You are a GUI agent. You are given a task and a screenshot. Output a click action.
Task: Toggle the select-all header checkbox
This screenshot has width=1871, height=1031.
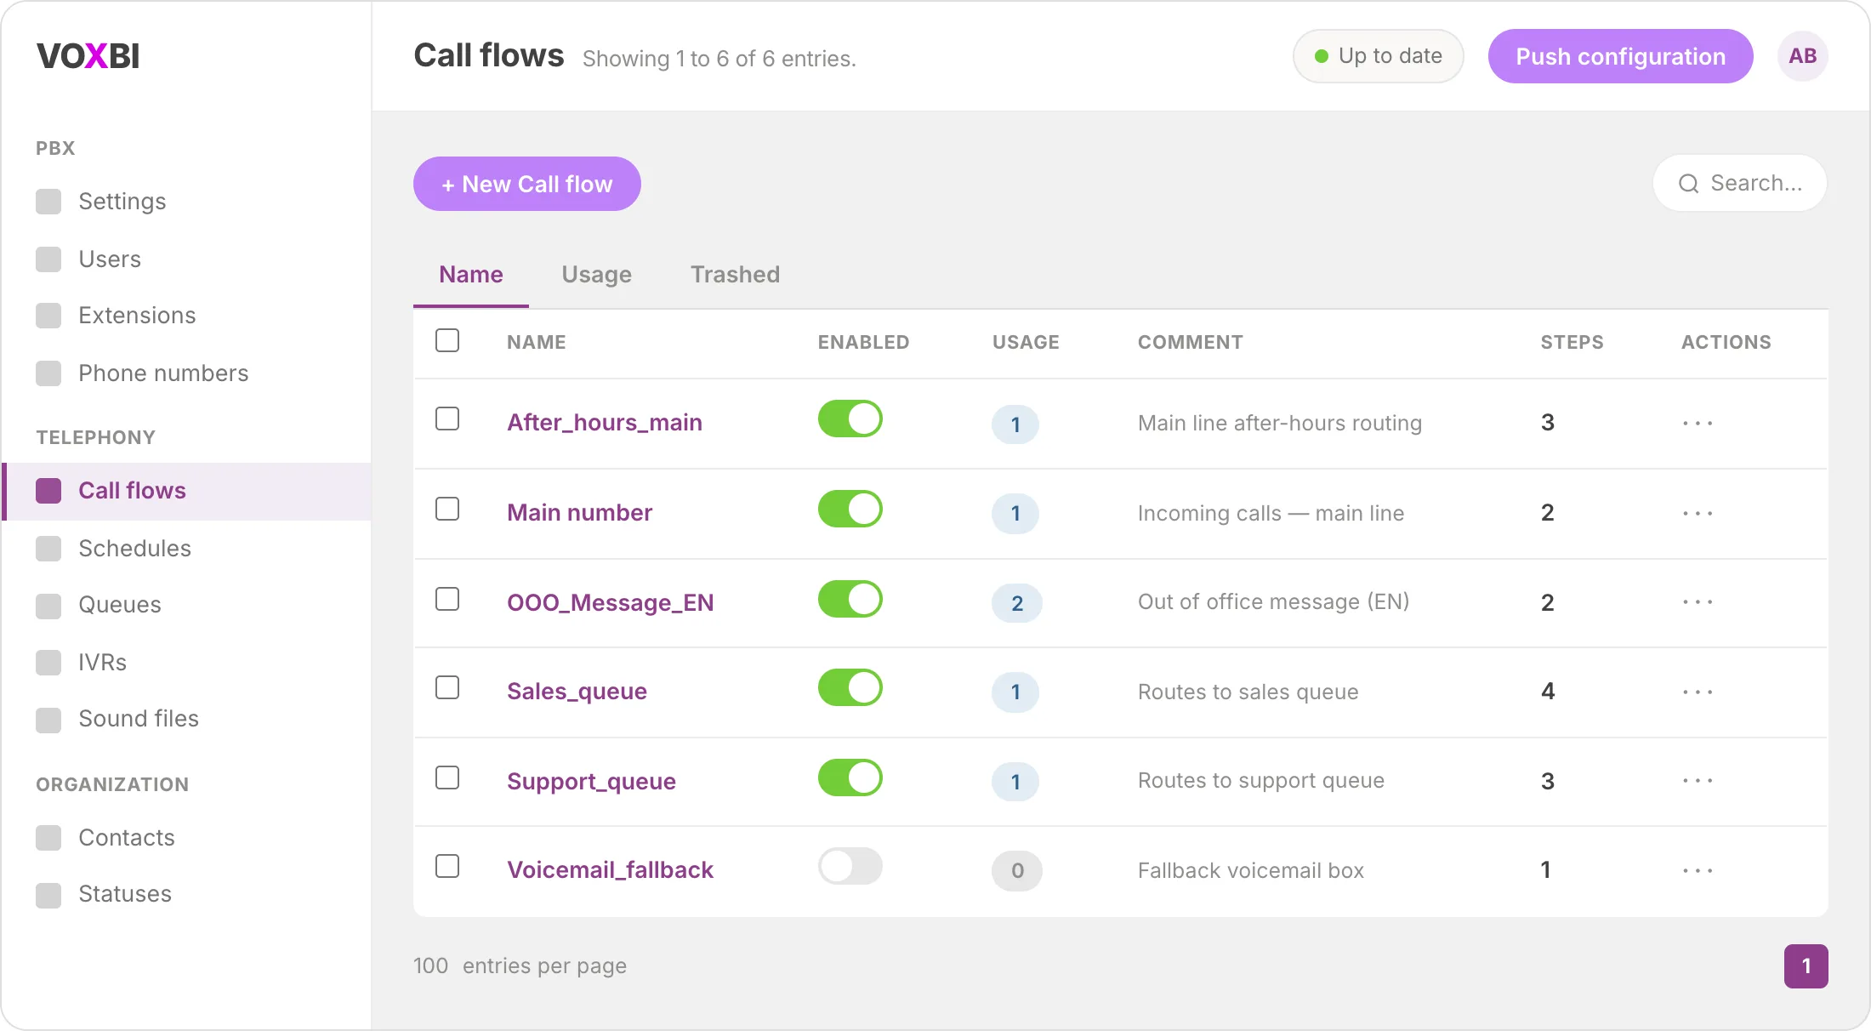(x=447, y=340)
